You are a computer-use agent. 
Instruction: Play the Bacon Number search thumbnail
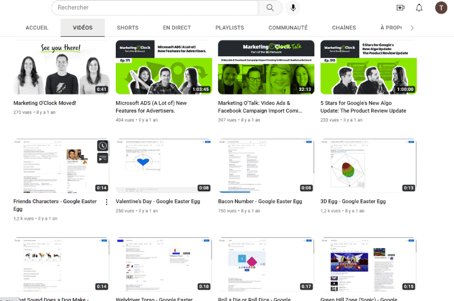pyautogui.click(x=266, y=166)
